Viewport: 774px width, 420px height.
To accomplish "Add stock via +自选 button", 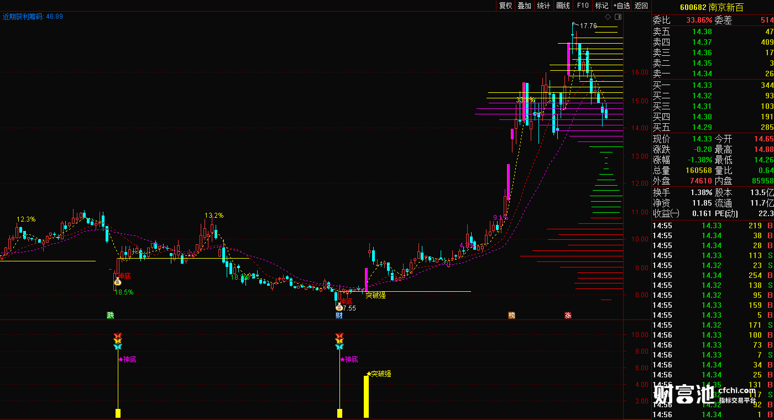I will (x=621, y=6).
